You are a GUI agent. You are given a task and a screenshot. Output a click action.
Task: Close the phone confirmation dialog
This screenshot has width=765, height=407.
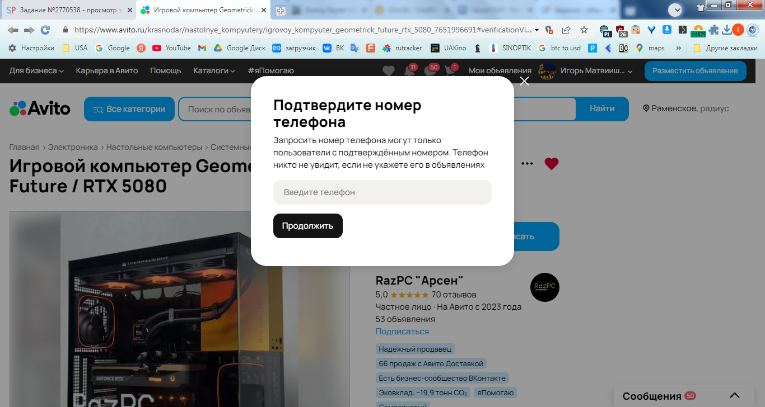click(x=524, y=81)
